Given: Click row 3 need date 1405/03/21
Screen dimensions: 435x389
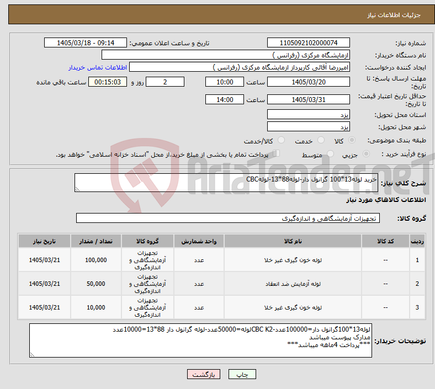Looking at the screenshot, I should [44, 307].
